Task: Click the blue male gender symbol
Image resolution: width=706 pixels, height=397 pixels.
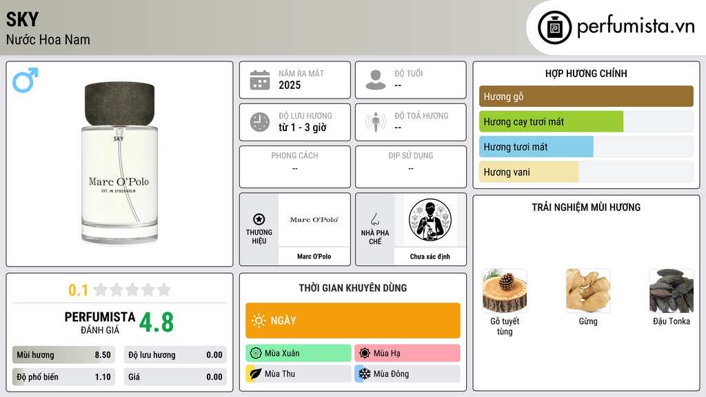Action: (26, 80)
